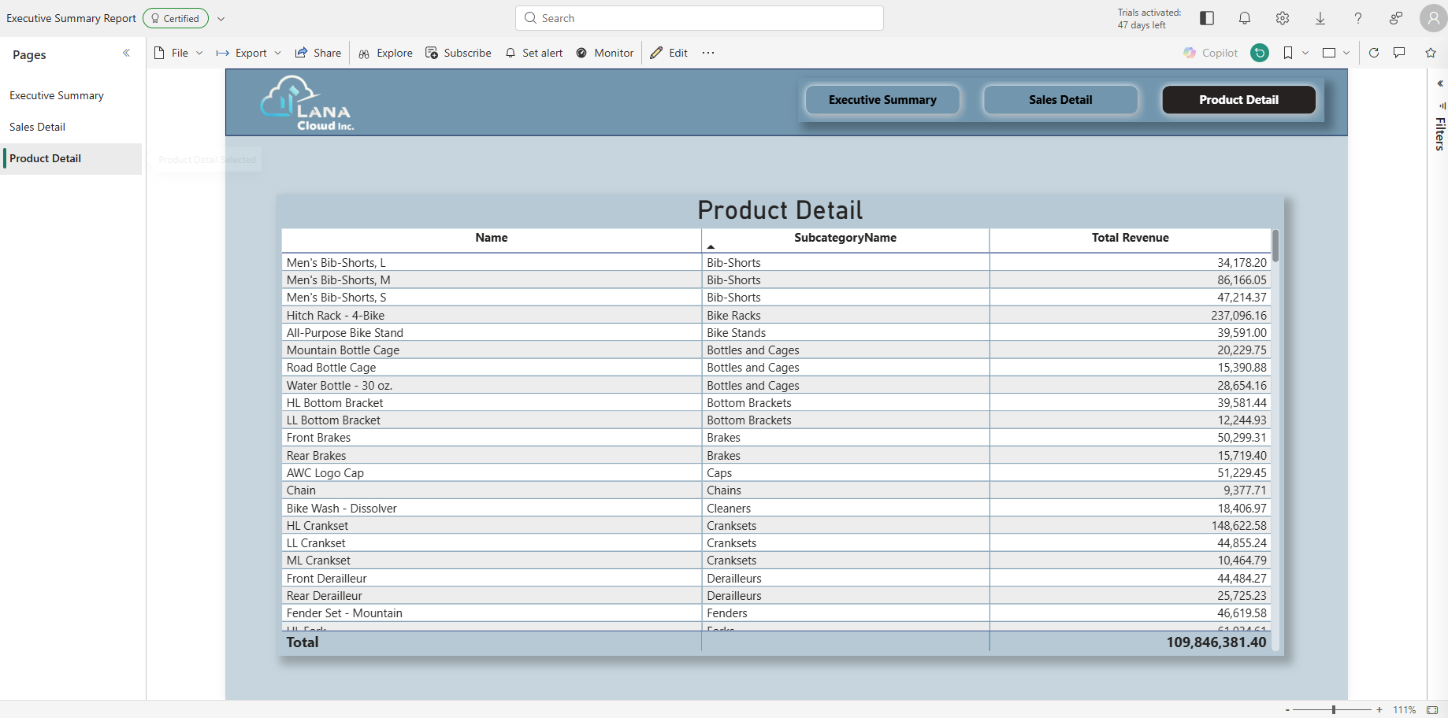The image size is (1448, 718).
Task: Click the total 109,846,381.40 value
Action: coord(1216,642)
